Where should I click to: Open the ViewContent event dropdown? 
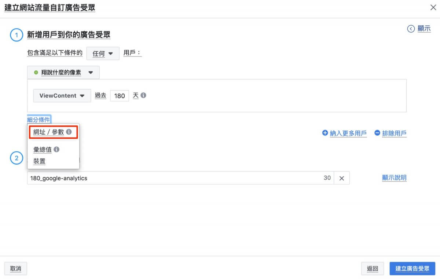62,96
